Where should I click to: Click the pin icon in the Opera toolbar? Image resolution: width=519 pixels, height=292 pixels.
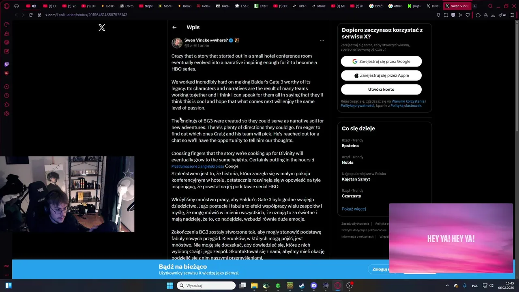point(438,15)
